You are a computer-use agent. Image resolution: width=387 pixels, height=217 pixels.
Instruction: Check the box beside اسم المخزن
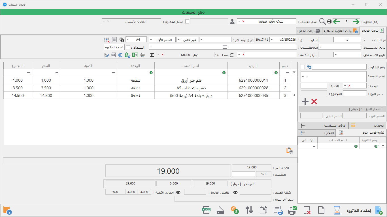tap(187, 21)
